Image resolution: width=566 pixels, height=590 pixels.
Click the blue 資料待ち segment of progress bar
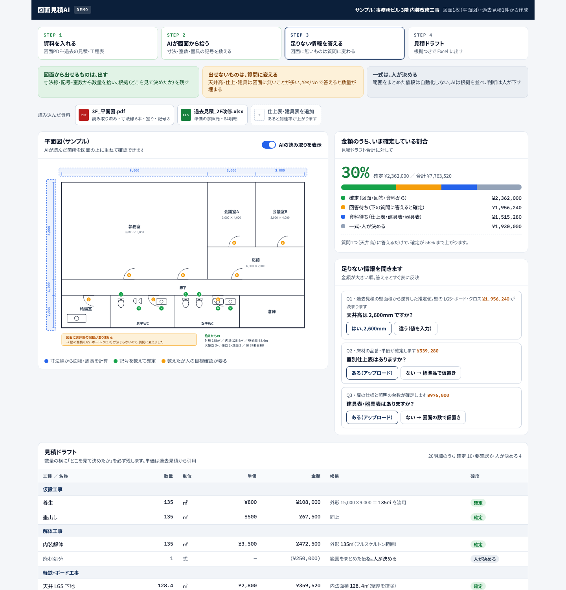[x=459, y=187]
